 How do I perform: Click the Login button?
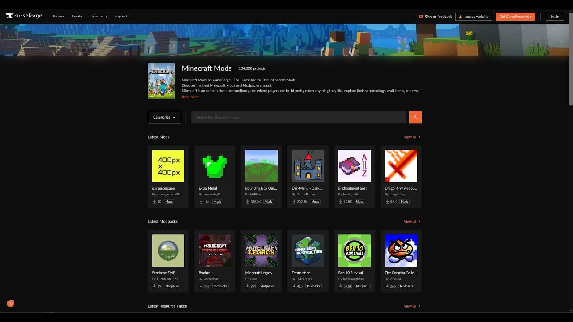point(555,17)
